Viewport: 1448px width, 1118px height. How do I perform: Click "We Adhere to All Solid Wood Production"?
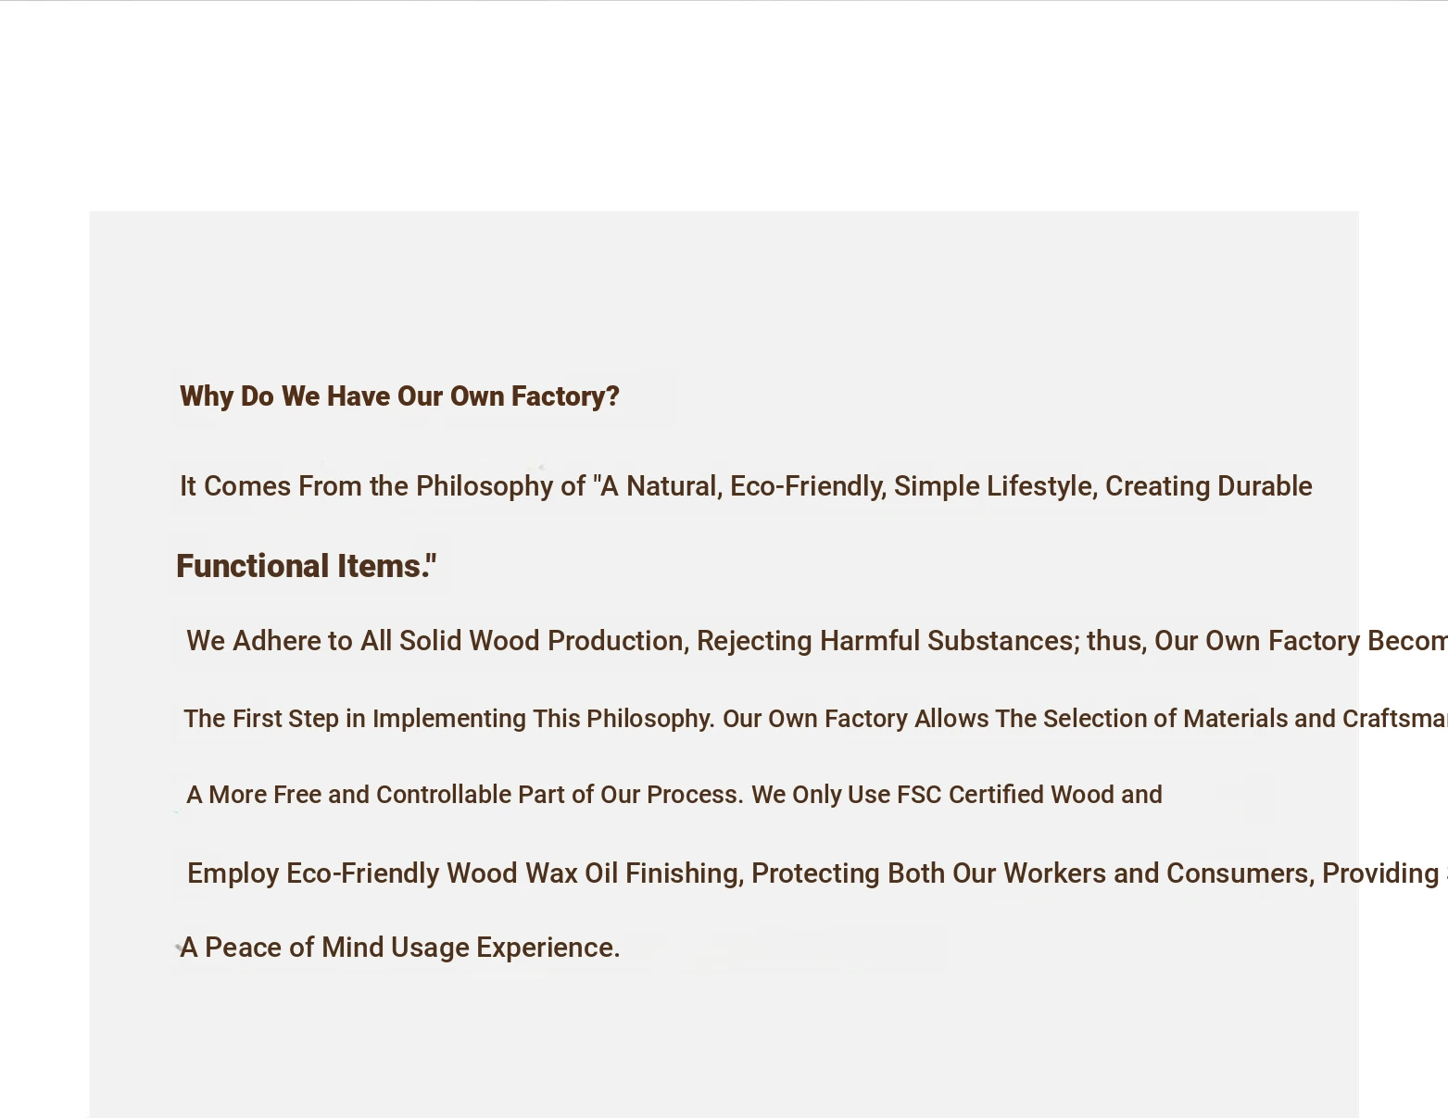click(435, 641)
